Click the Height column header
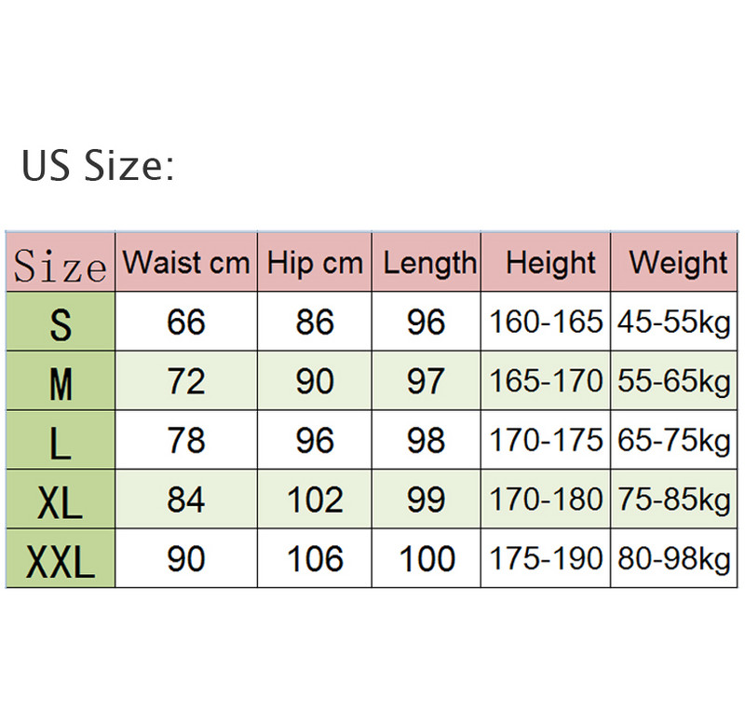The width and height of the screenshot is (745, 727). tap(550, 263)
